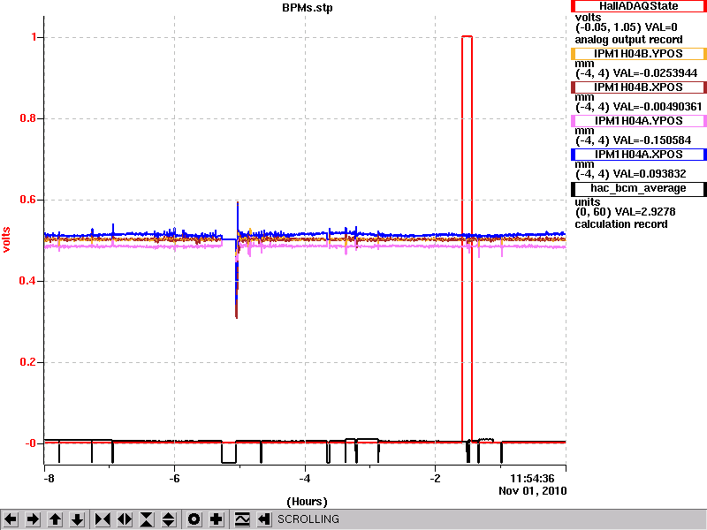
Task: Click the waveform refresh toolbar button
Action: tap(241, 519)
